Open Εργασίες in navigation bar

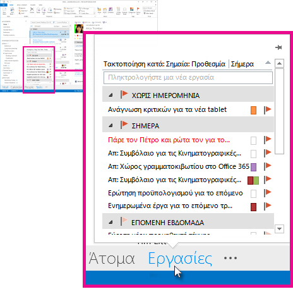(180, 259)
